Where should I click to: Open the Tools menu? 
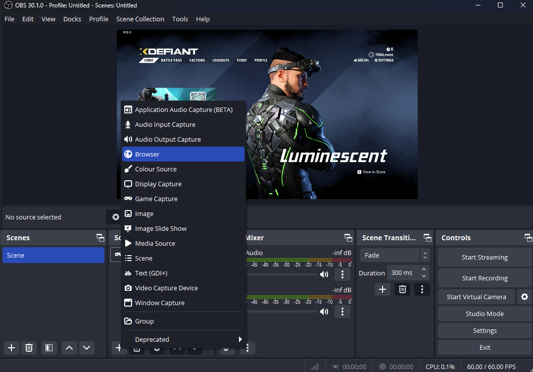180,19
